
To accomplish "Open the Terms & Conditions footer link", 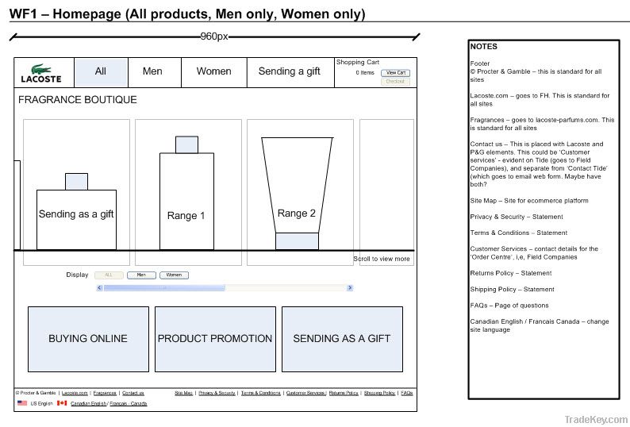I will coord(261,393).
